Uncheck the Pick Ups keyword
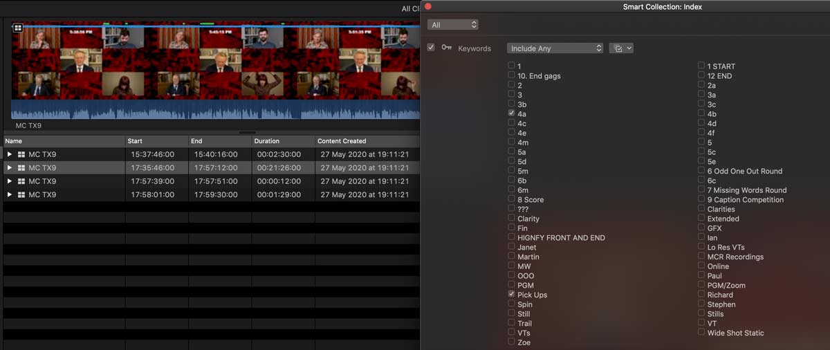 [511, 294]
